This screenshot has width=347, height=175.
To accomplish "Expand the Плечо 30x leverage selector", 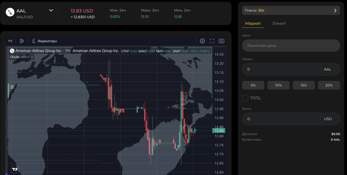I will click(x=291, y=10).
